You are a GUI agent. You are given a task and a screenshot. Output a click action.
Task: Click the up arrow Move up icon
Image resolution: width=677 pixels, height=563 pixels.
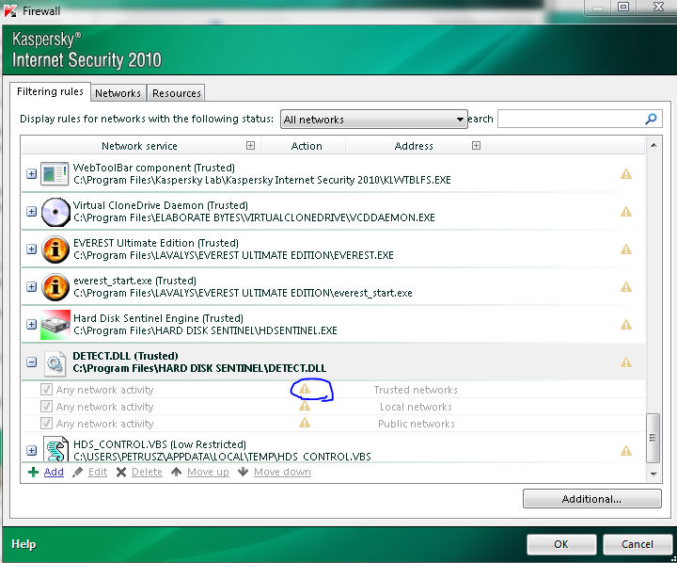[176, 472]
